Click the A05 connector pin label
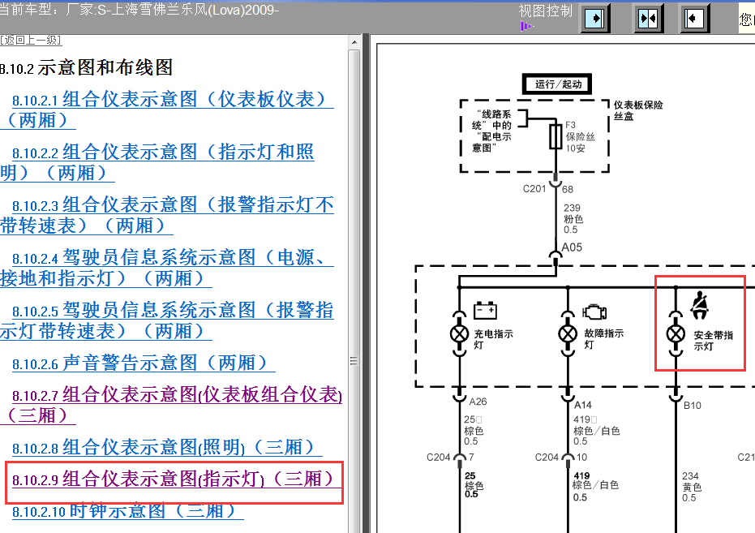The image size is (755, 533). (x=572, y=247)
